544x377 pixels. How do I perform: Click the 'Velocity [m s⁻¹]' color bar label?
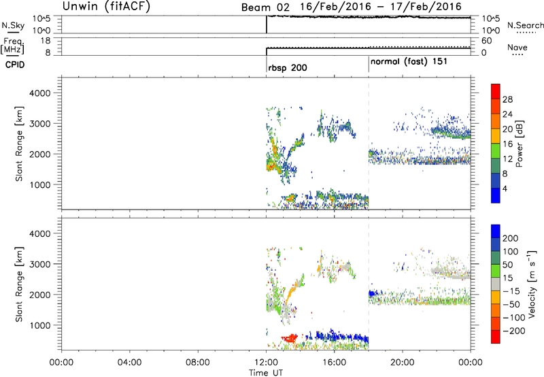pyautogui.click(x=532, y=284)
